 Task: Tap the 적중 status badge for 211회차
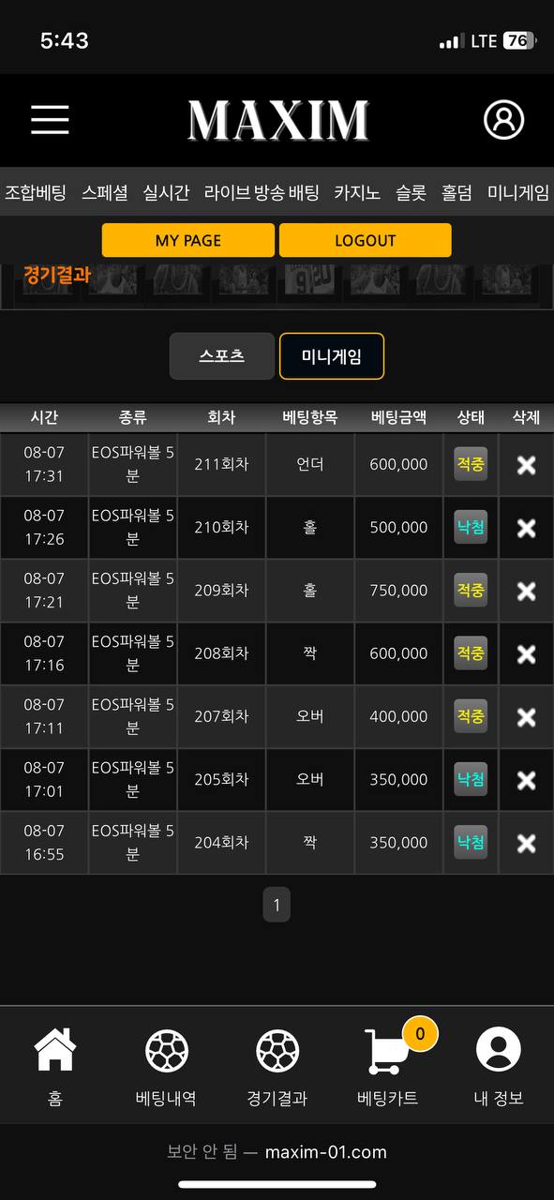(471, 464)
